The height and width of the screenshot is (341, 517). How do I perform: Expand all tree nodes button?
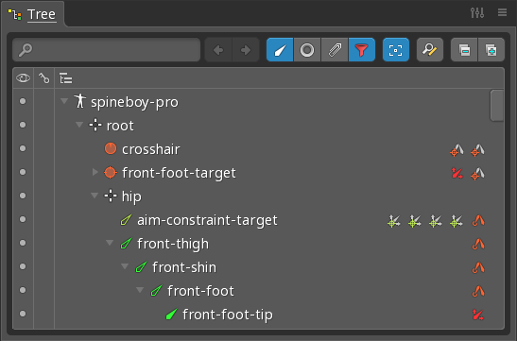[491, 50]
